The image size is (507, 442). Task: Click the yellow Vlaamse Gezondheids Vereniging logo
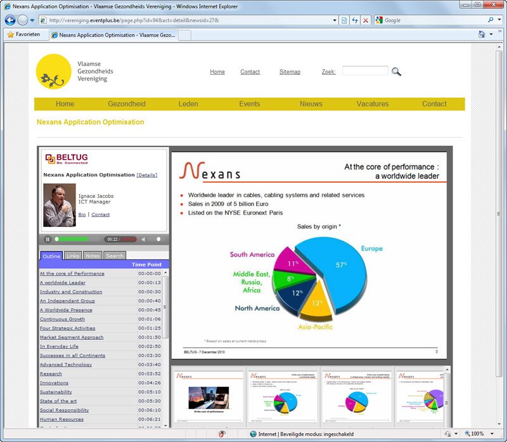pyautogui.click(x=54, y=72)
